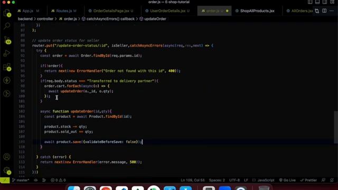
Task: Open the Manage gear icon
Action: click(7, 170)
